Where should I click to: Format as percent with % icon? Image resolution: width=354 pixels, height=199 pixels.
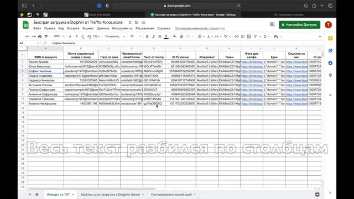coord(76,36)
